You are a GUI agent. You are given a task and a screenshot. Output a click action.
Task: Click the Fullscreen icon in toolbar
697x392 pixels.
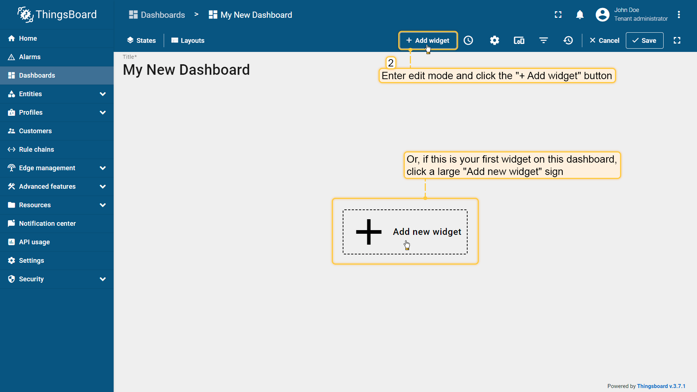point(677,40)
